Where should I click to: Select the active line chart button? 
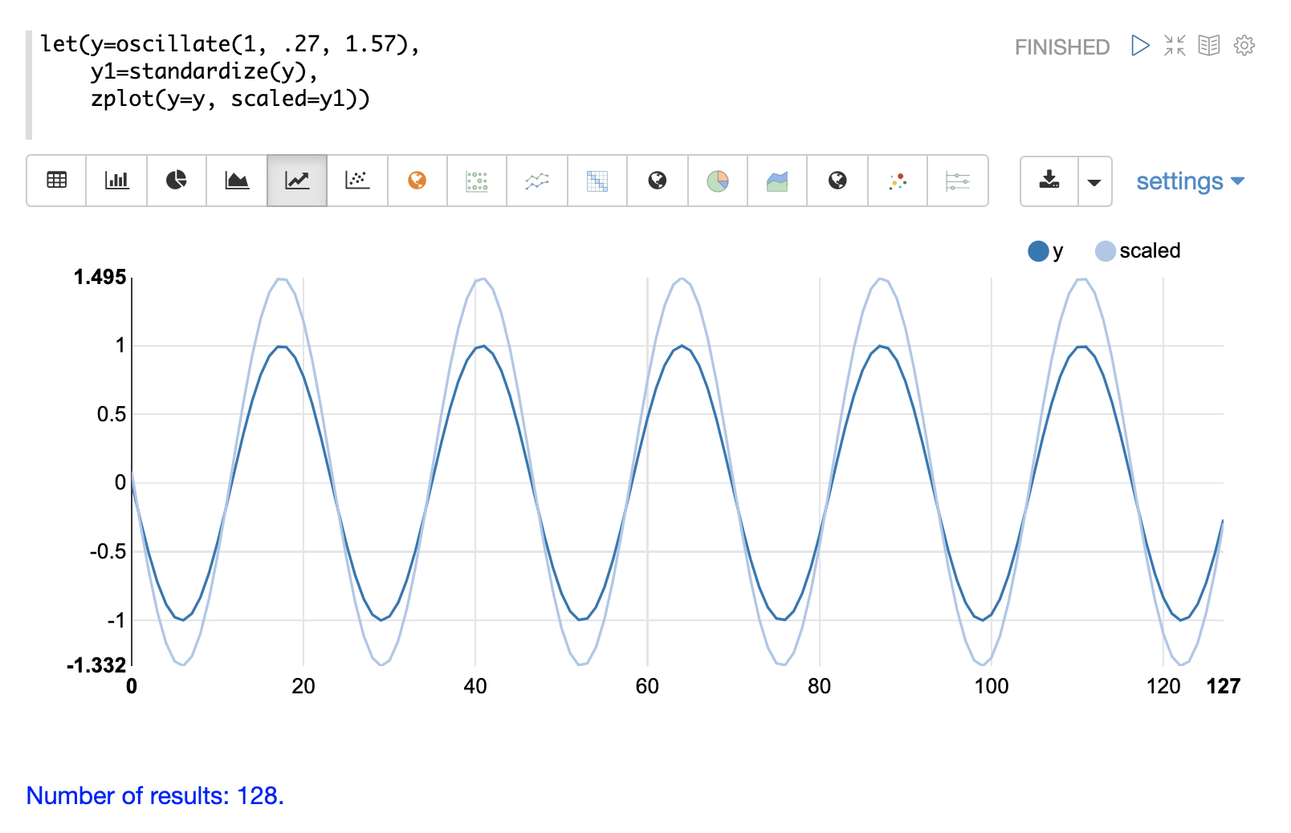pos(297,181)
